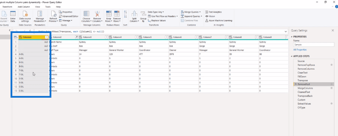Screen dimensions: 338x136
Task: Open the Merge Queries dropdown
Action: (x=191, y=12)
